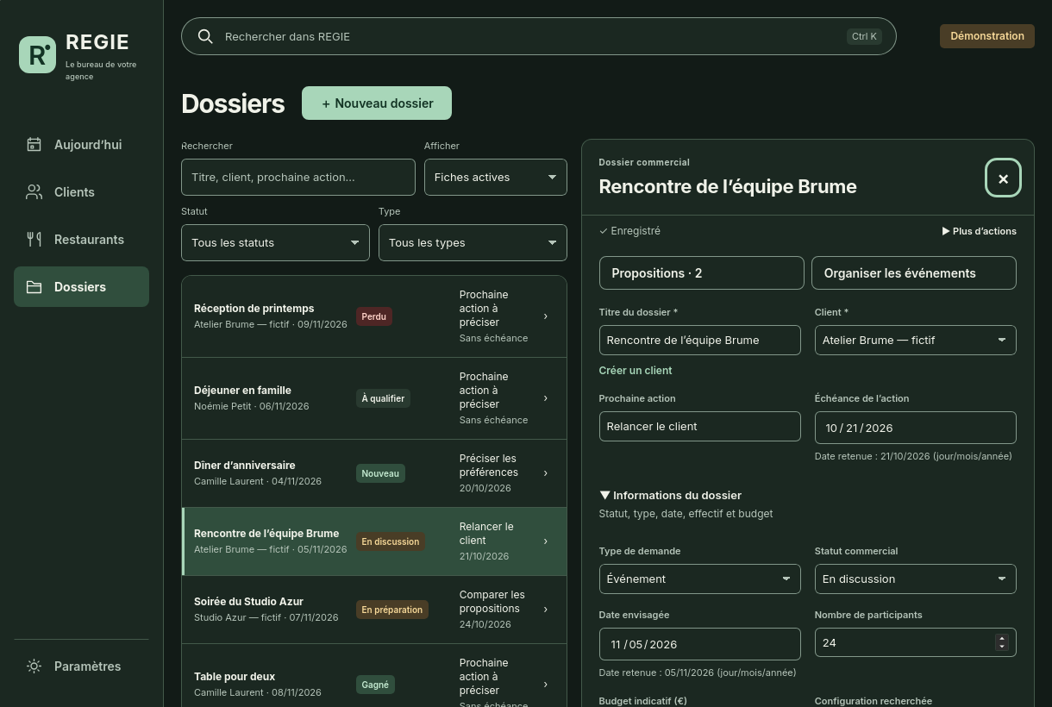Image resolution: width=1052 pixels, height=707 pixels.
Task: Click Comparer les propositions action text
Action: [492, 602]
